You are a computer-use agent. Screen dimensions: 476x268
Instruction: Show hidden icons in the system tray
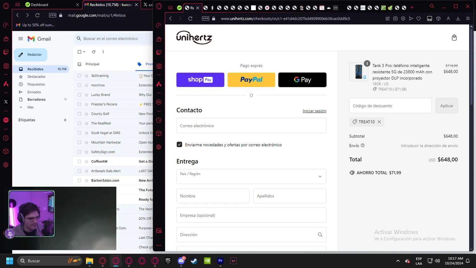(398, 261)
